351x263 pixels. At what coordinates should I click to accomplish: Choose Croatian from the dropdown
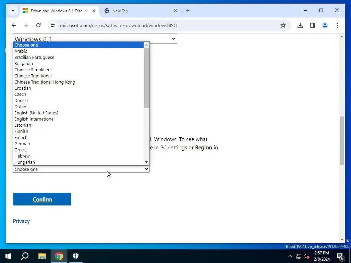tap(78, 88)
